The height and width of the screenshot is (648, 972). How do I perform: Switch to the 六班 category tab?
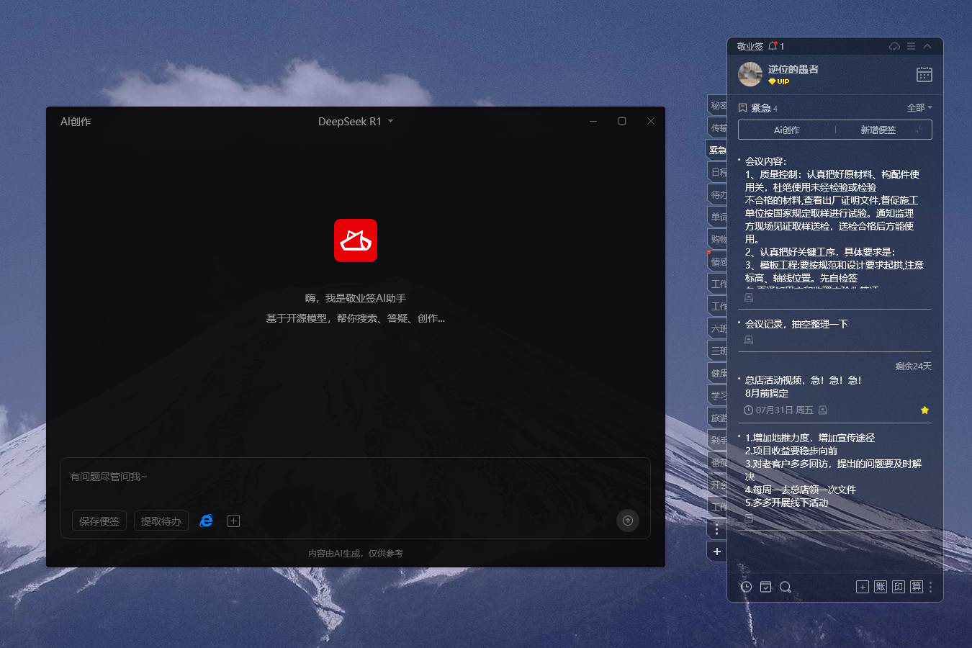pos(718,328)
